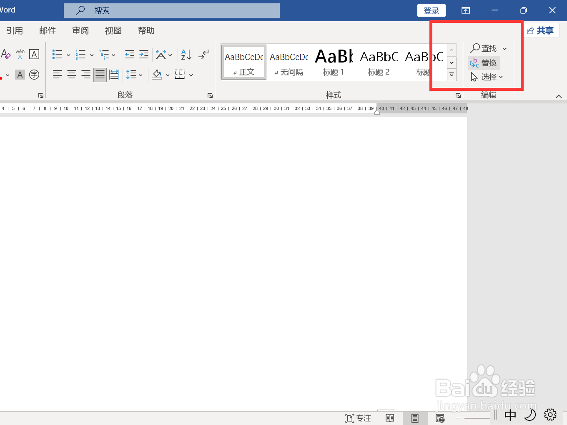Image resolution: width=567 pixels, height=425 pixels.
Task: Apply borders with the borders icon
Action: tap(180, 75)
